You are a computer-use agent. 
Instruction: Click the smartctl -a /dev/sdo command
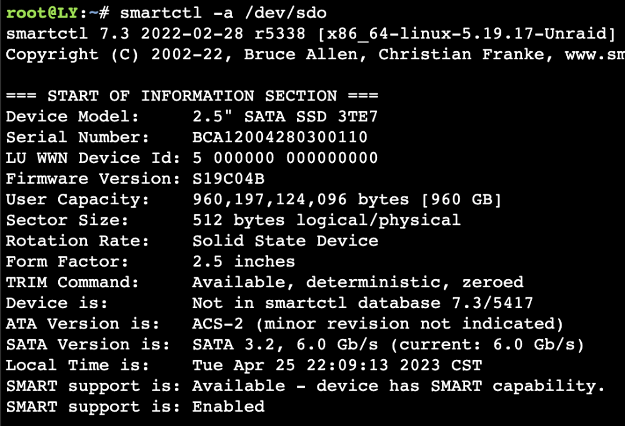(223, 12)
